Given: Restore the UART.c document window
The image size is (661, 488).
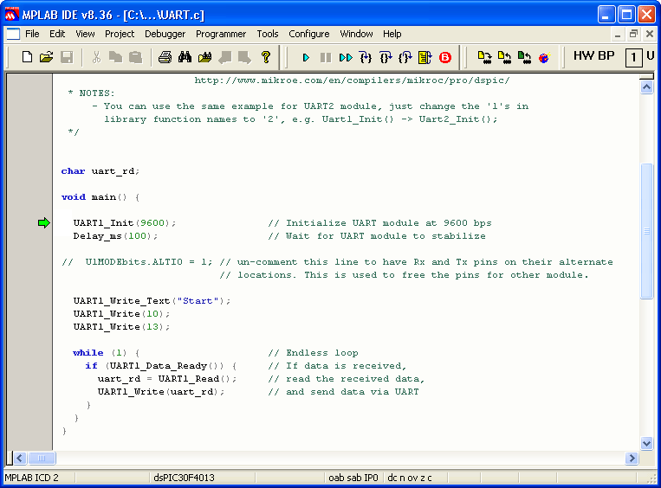Looking at the screenshot, I should pyautogui.click(x=633, y=35).
